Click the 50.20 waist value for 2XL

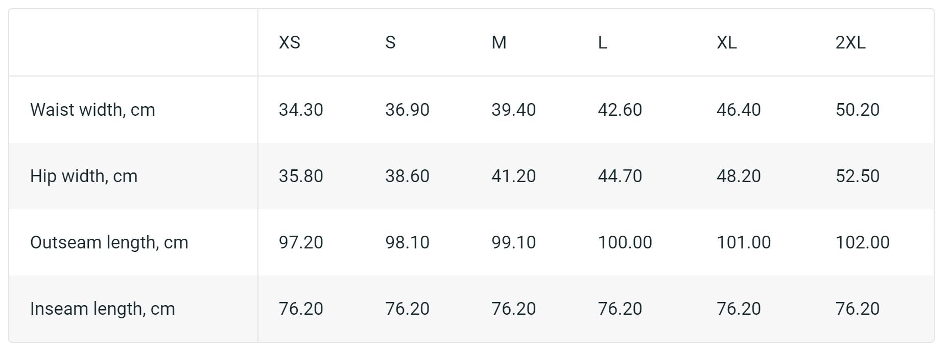pyautogui.click(x=857, y=110)
